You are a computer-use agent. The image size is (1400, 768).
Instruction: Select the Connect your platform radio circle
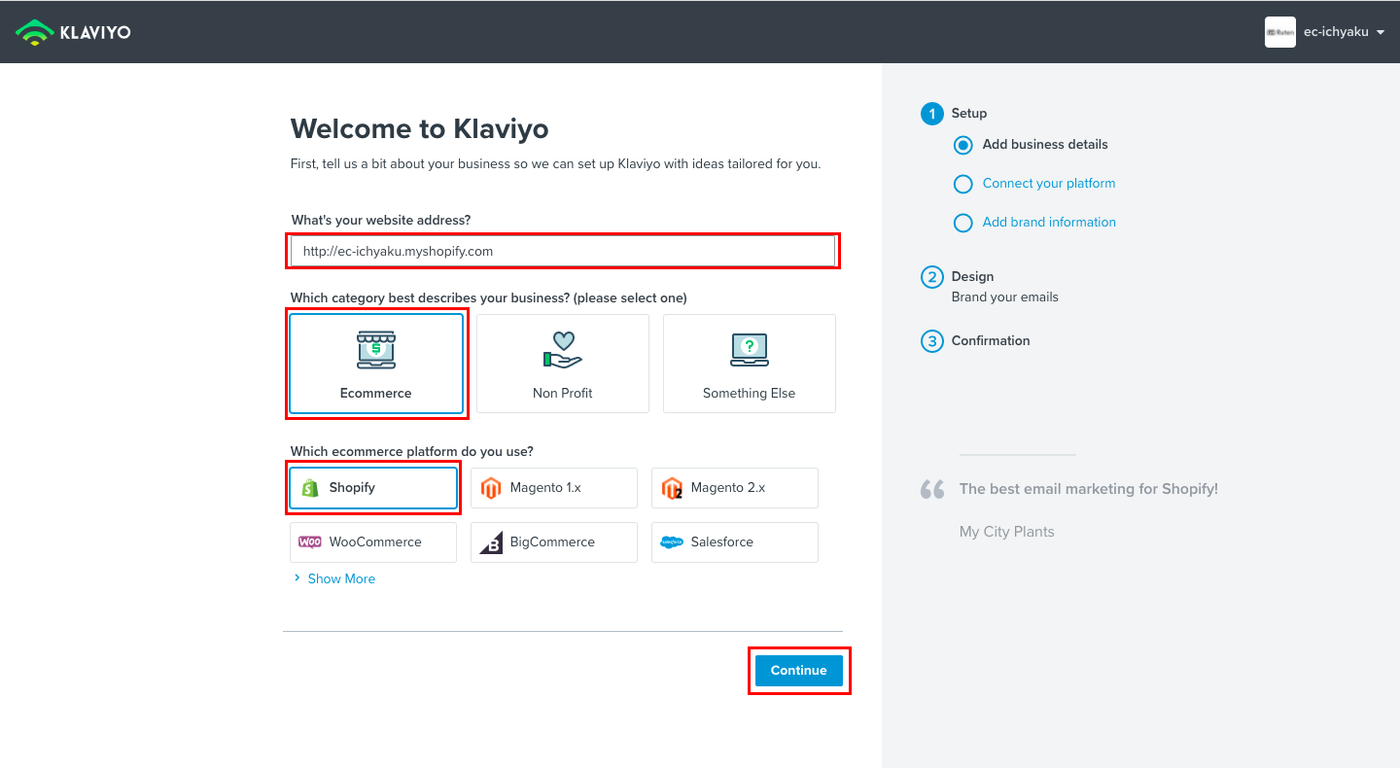963,184
